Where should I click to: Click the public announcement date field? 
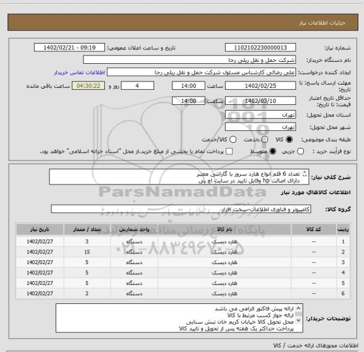coord(70,47)
